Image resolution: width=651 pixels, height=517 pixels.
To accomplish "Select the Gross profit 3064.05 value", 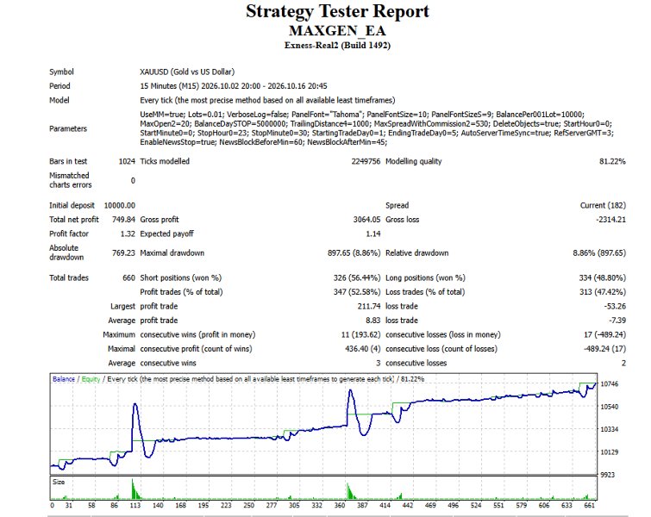I will tap(366, 220).
